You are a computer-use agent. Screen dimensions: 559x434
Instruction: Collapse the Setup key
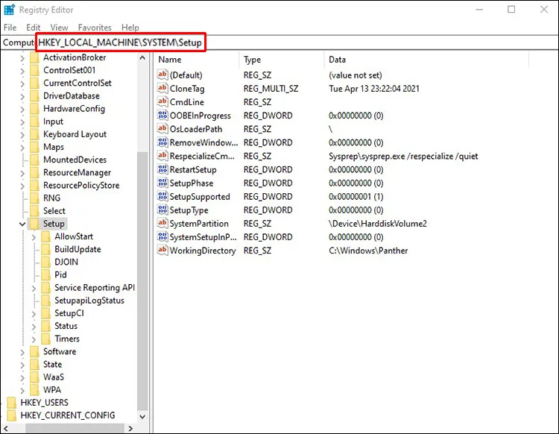click(x=22, y=224)
